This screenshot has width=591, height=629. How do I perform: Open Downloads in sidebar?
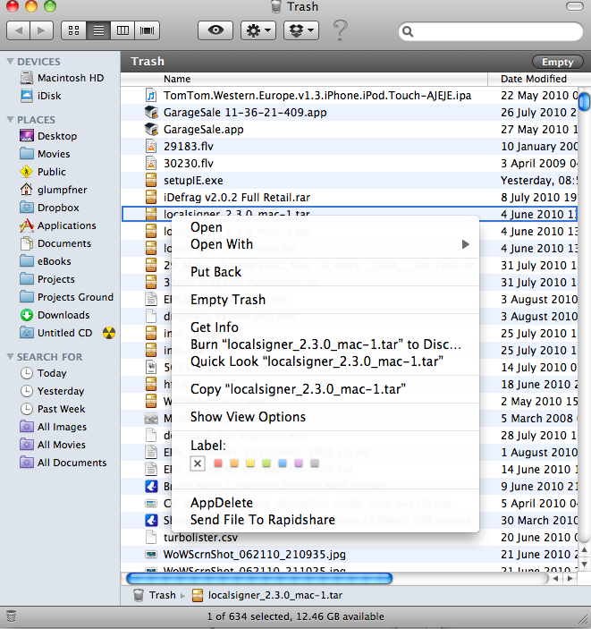pyautogui.click(x=55, y=315)
